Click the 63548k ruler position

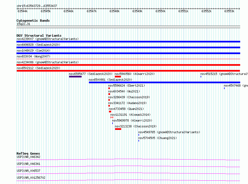tap(115, 11)
